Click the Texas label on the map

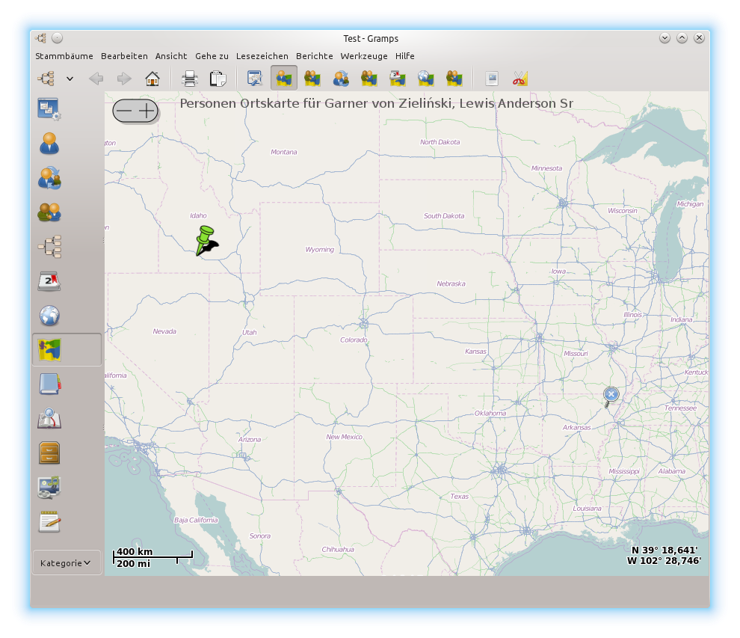(x=459, y=497)
